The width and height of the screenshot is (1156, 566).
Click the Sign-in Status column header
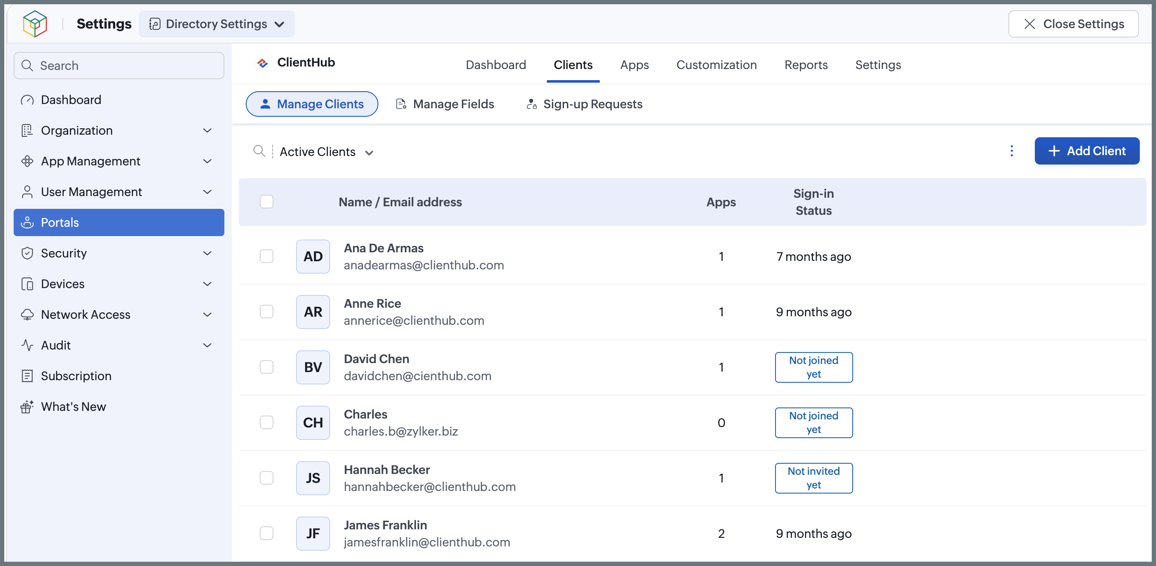click(813, 202)
